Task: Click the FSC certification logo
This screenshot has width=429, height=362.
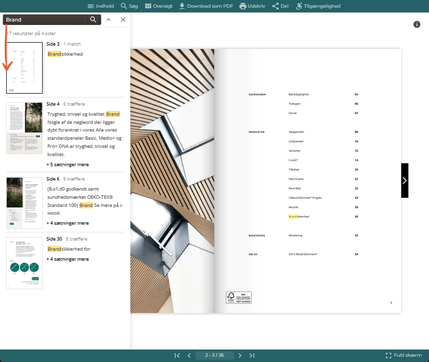Action: click(239, 298)
